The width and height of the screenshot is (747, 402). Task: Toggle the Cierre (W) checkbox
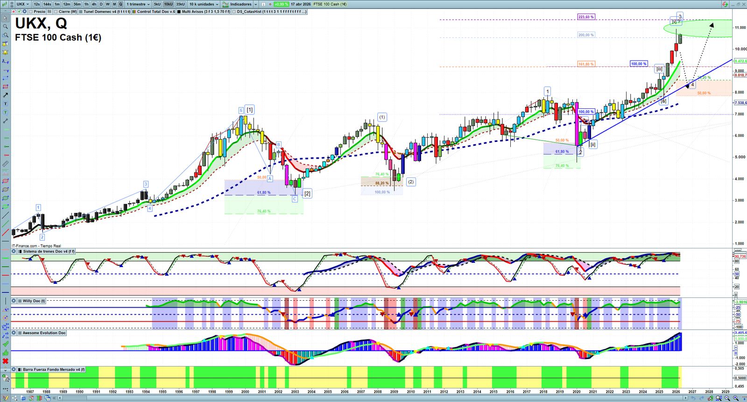(x=56, y=12)
